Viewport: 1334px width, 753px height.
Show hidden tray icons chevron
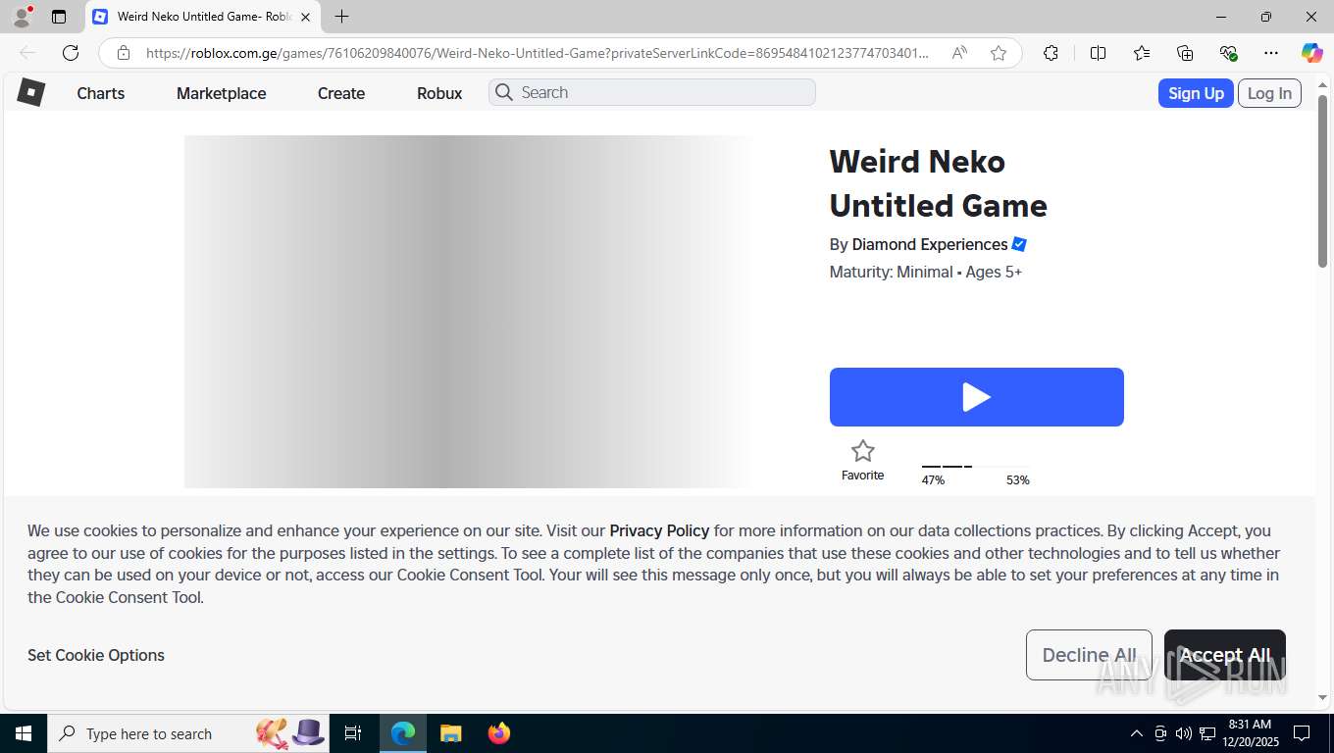(1137, 733)
